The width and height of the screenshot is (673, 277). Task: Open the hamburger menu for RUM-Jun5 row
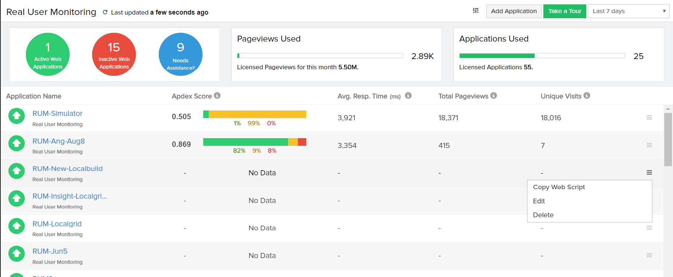tap(649, 255)
